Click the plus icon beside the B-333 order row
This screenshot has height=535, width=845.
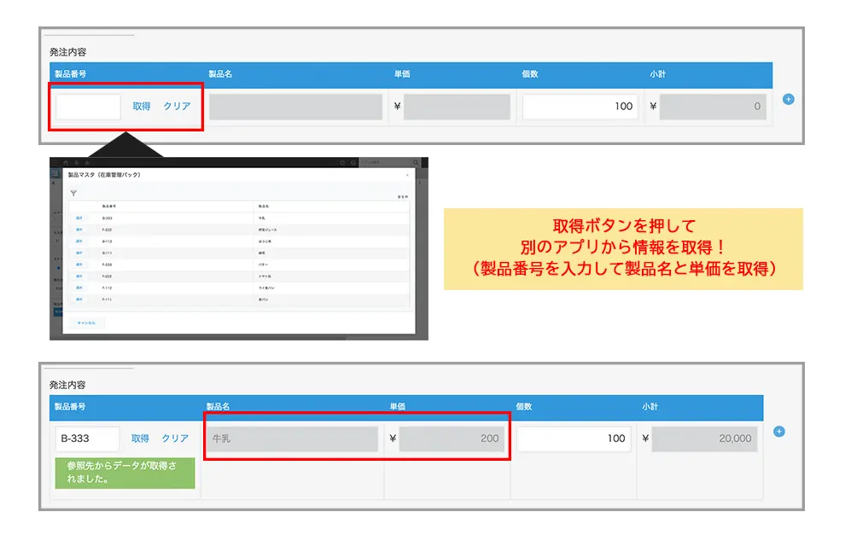tap(778, 432)
